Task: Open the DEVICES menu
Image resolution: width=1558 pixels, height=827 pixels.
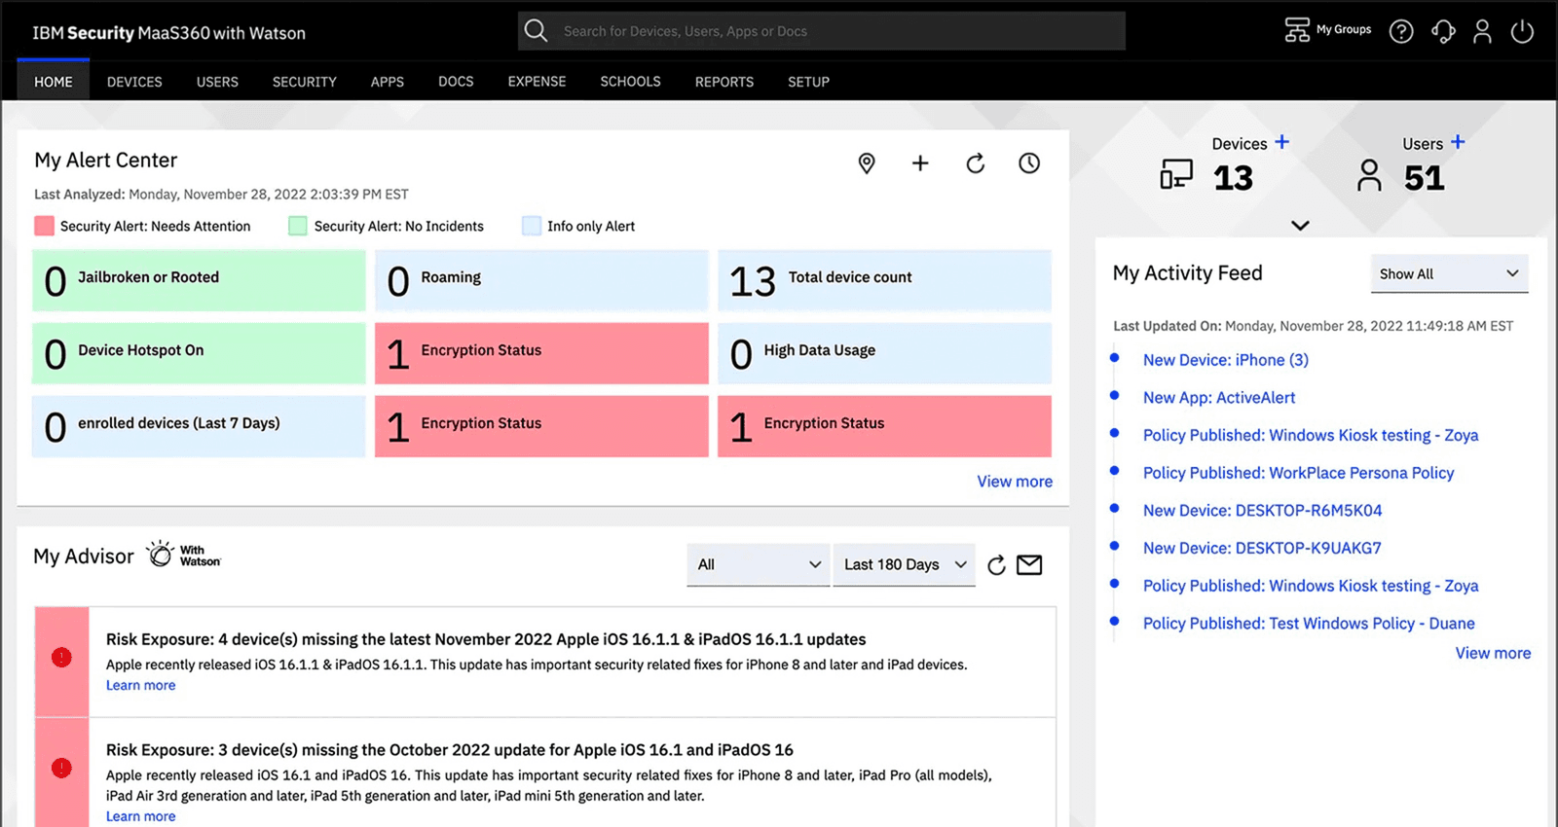Action: pyautogui.click(x=134, y=82)
